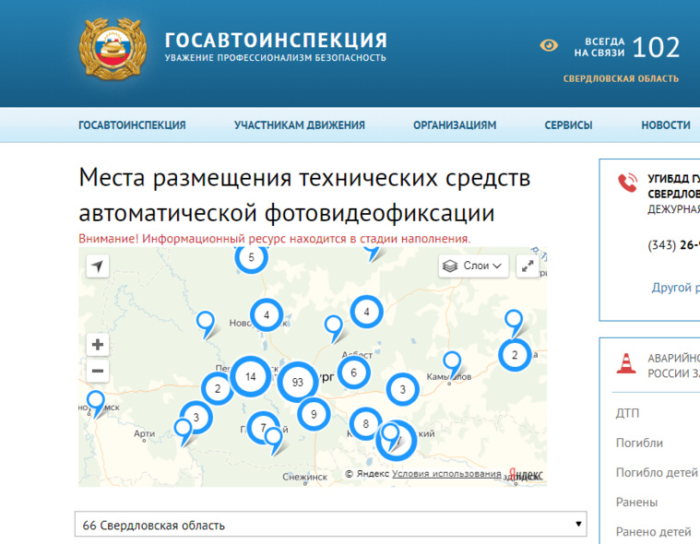Image resolution: width=700 pixels, height=544 pixels.
Task: Click the pin marker near Камышлов
Action: point(452,361)
